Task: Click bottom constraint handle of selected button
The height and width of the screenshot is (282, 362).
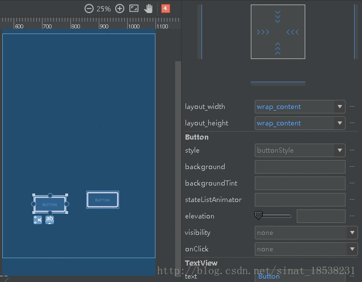Action: [50, 213]
